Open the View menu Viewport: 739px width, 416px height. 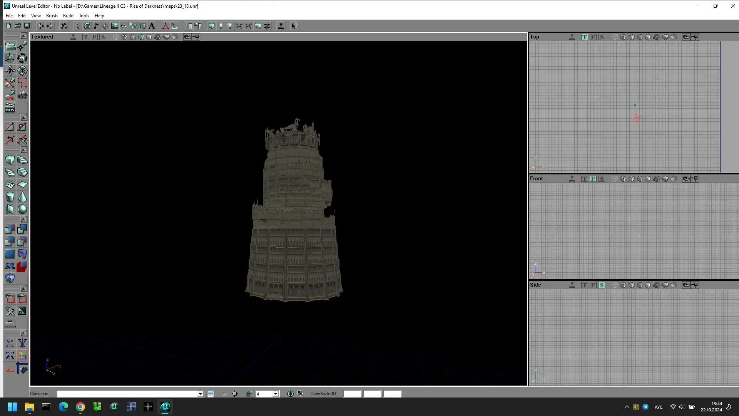point(36,16)
